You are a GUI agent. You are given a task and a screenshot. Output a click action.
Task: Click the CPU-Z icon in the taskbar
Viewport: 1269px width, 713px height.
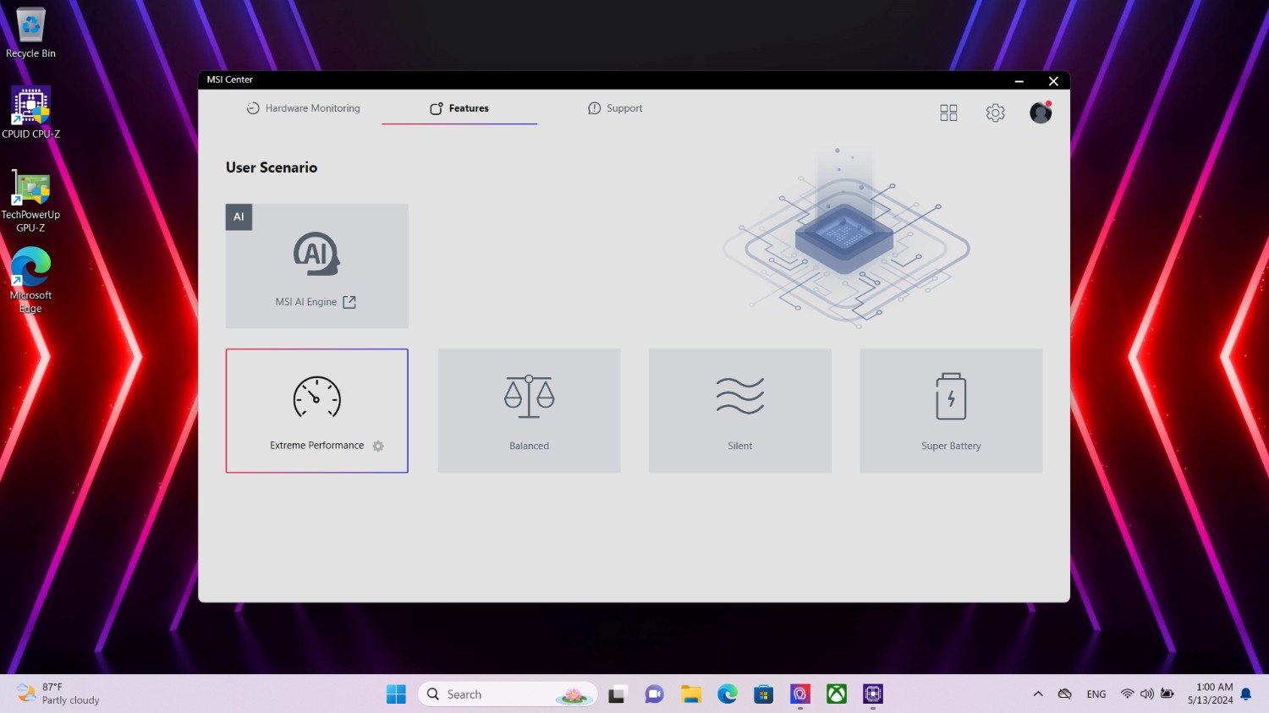[873, 694]
